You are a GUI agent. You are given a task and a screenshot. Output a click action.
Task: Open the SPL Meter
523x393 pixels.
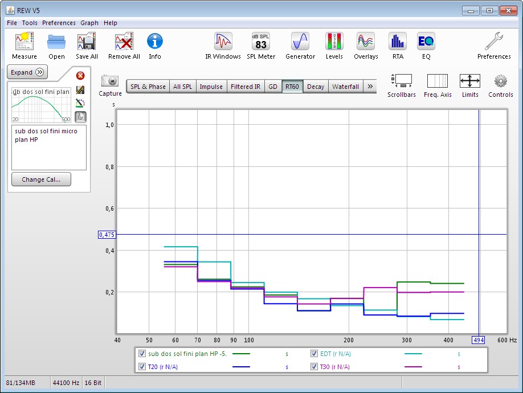pos(261,42)
